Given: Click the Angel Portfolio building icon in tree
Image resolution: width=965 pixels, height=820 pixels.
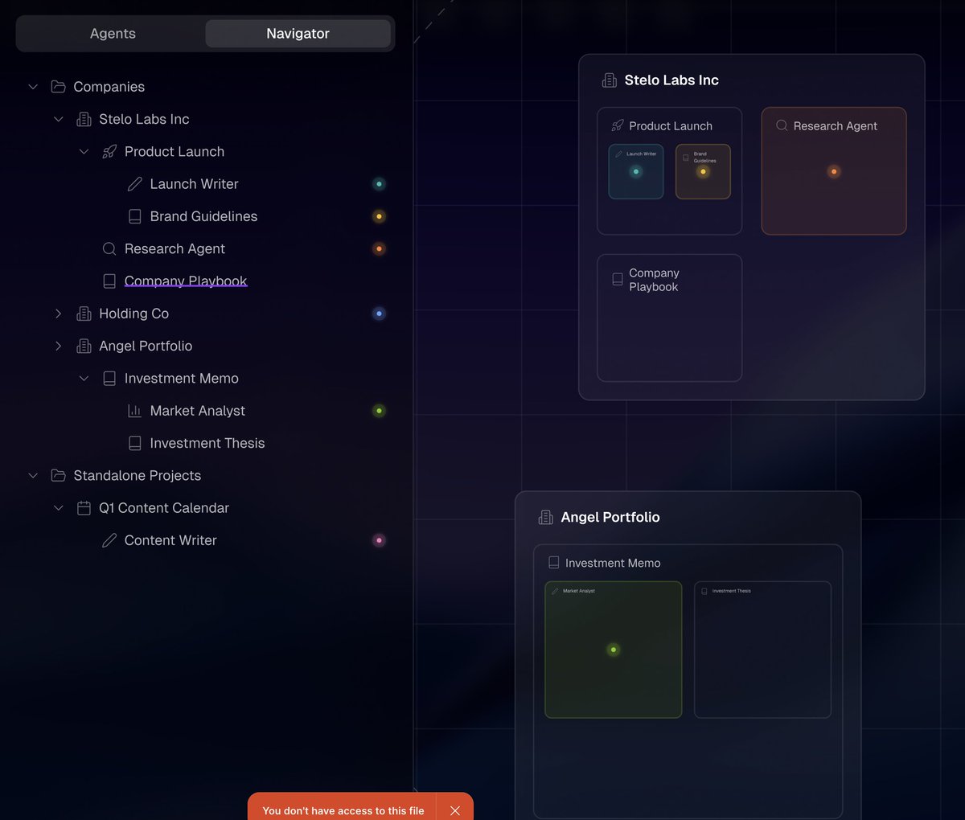Looking at the screenshot, I should pyautogui.click(x=84, y=346).
